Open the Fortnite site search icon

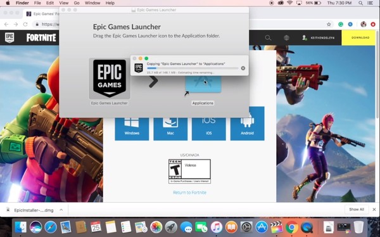(268, 37)
